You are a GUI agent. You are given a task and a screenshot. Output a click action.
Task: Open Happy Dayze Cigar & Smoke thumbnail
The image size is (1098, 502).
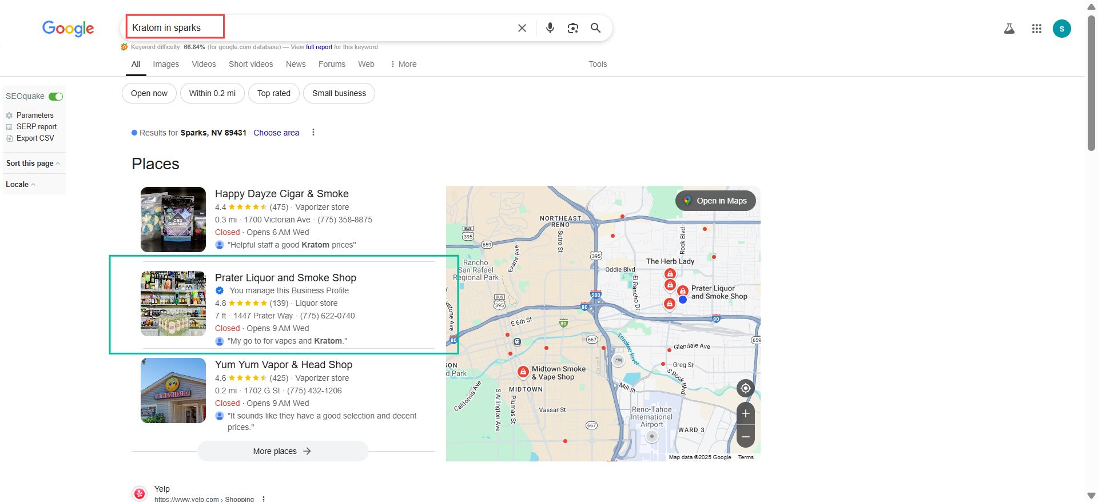coord(173,220)
